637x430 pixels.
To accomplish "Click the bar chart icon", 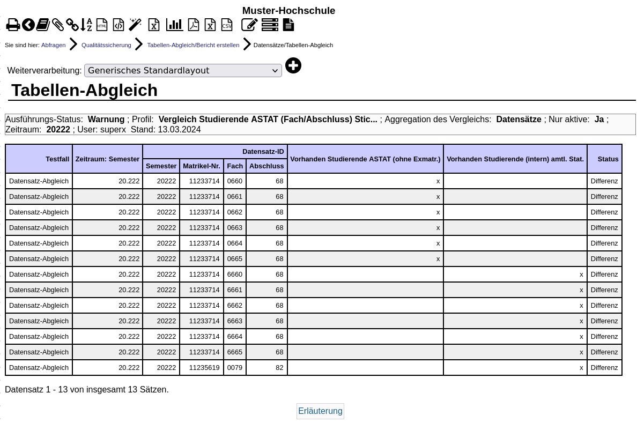I will click(174, 25).
